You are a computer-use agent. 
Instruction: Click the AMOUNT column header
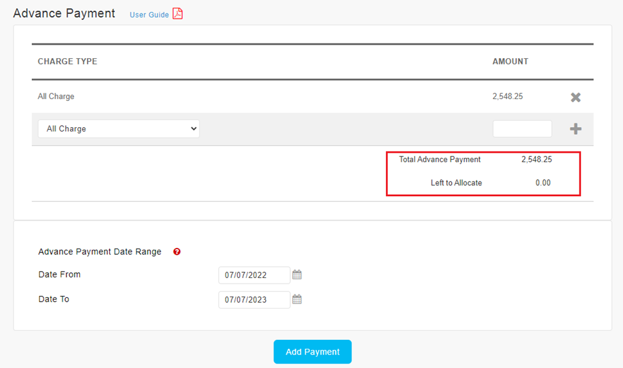point(510,62)
